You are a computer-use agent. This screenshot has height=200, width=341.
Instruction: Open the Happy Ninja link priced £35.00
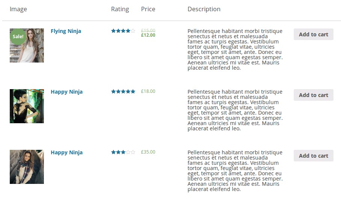(66, 152)
